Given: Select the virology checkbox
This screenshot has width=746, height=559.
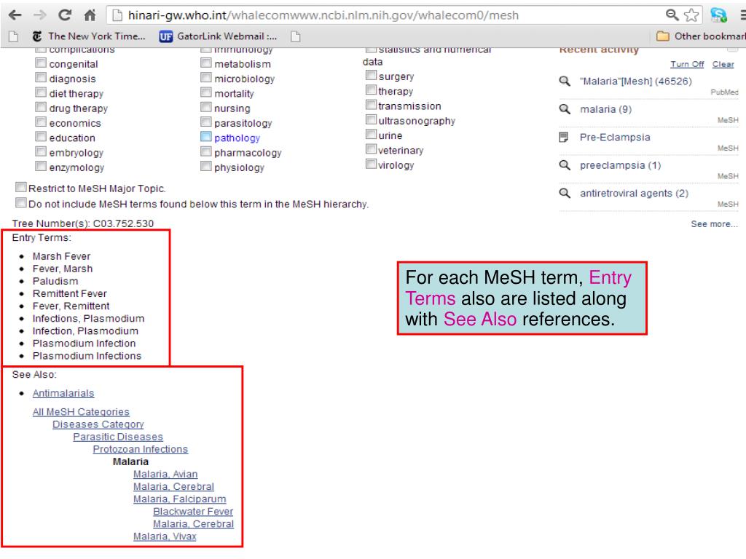Looking at the screenshot, I should pos(371,164).
